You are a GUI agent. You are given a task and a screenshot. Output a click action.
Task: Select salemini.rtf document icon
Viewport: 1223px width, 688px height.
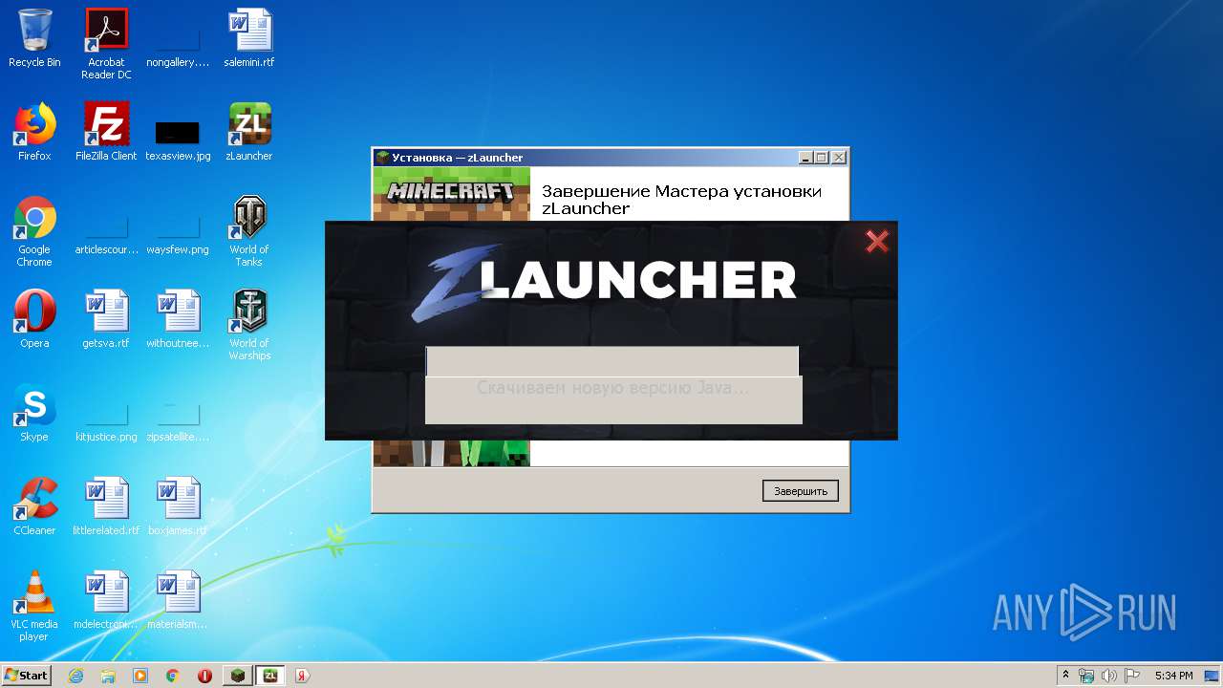(x=249, y=38)
